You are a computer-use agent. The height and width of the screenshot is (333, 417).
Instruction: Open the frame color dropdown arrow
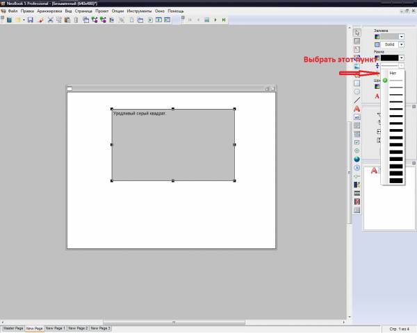(x=402, y=58)
